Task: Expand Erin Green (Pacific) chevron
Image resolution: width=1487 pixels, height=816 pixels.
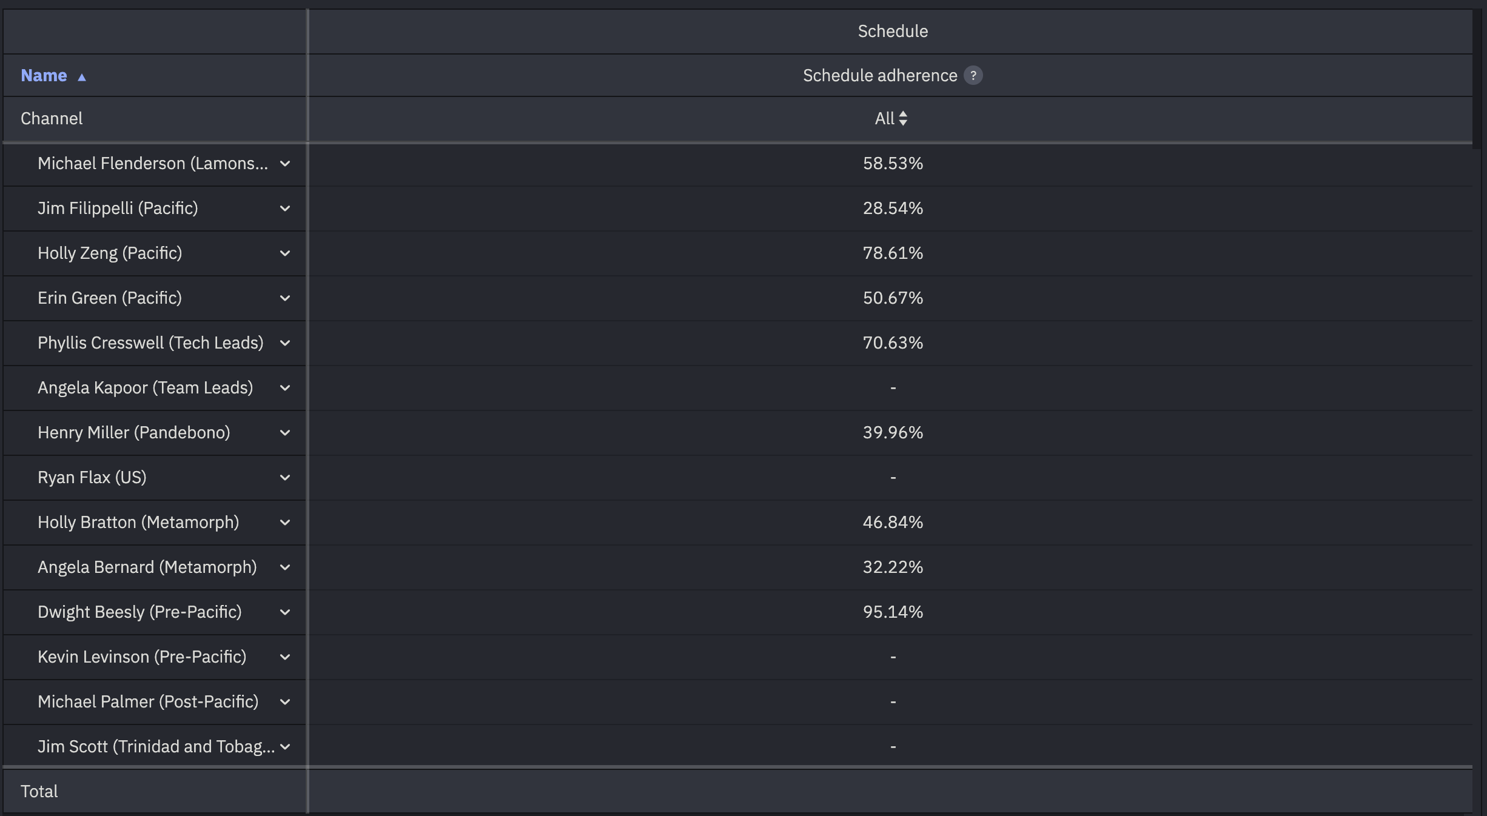Action: [x=285, y=298]
